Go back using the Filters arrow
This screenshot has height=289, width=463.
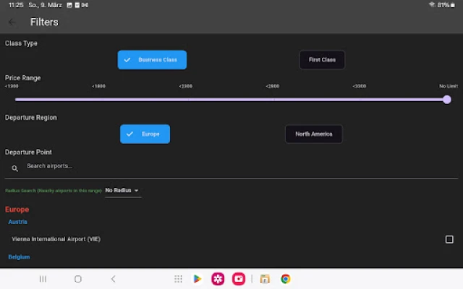pyautogui.click(x=12, y=22)
